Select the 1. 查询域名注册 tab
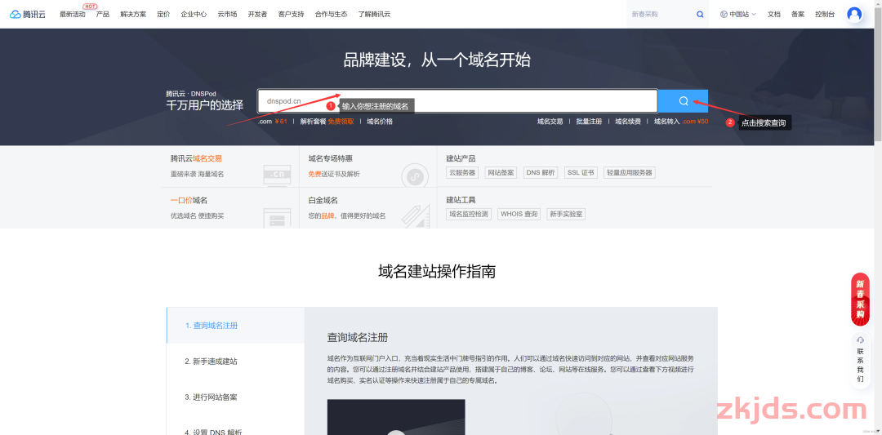 (x=236, y=326)
